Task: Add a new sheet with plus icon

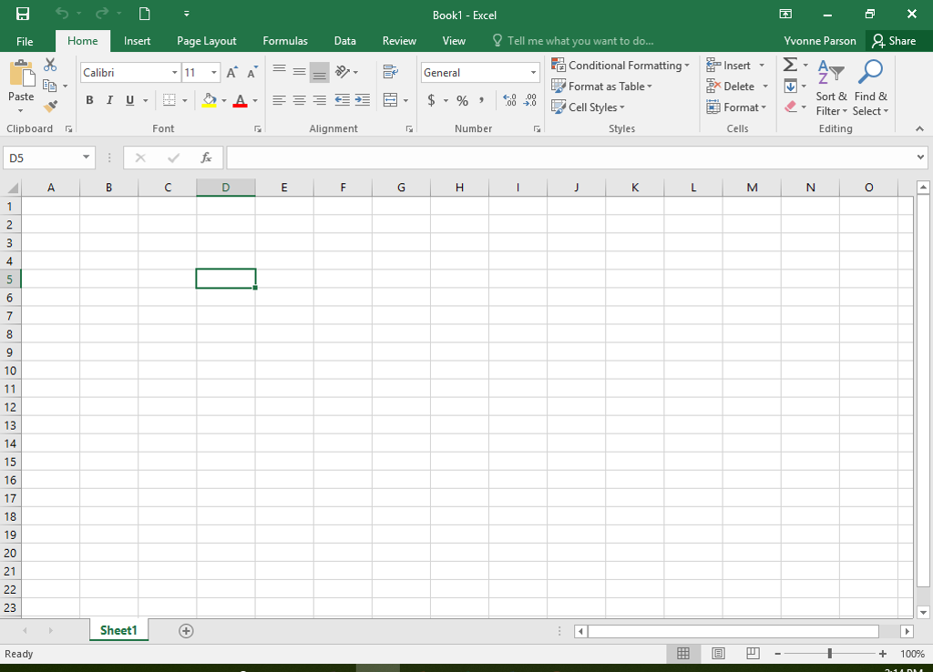Action: point(186,631)
